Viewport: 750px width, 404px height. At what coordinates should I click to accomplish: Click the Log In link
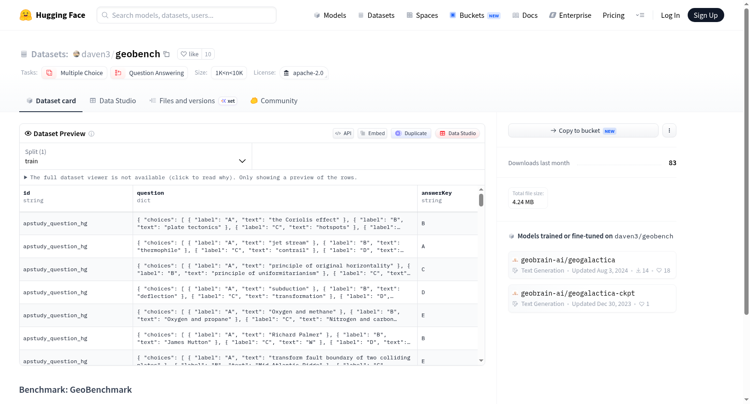[x=670, y=15]
